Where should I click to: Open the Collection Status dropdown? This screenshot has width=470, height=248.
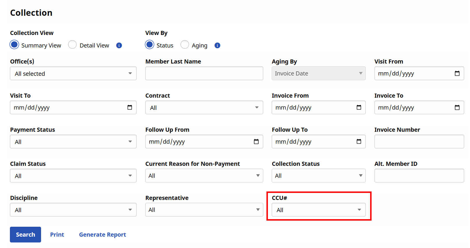click(319, 176)
